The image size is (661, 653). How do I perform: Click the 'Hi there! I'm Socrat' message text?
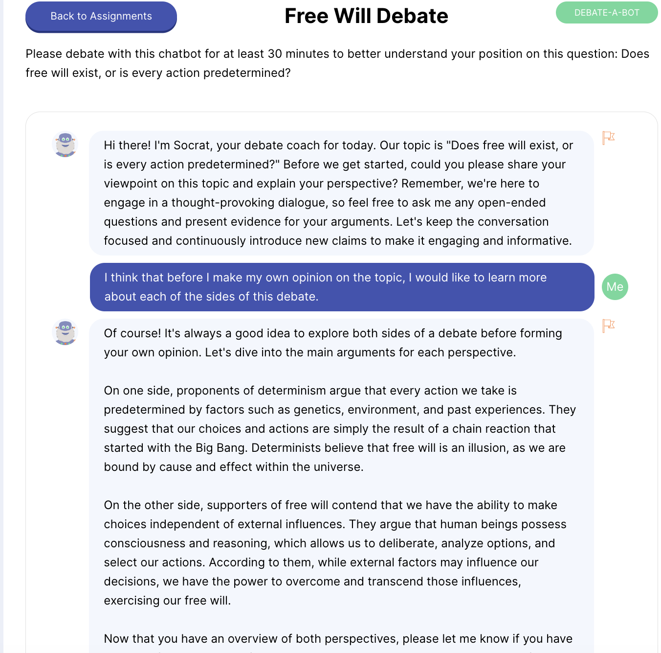pos(337,193)
